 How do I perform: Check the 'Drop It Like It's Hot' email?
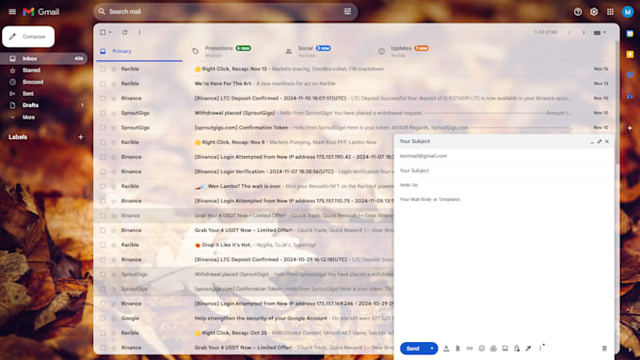click(103, 245)
